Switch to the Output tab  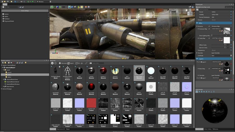[x=68, y=129]
